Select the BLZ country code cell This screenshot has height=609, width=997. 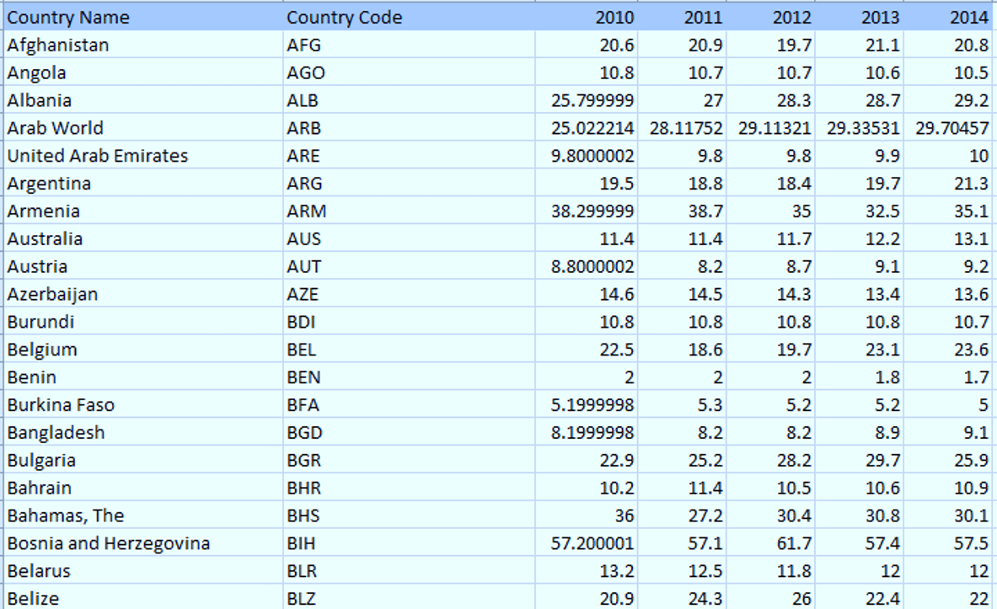pos(408,599)
